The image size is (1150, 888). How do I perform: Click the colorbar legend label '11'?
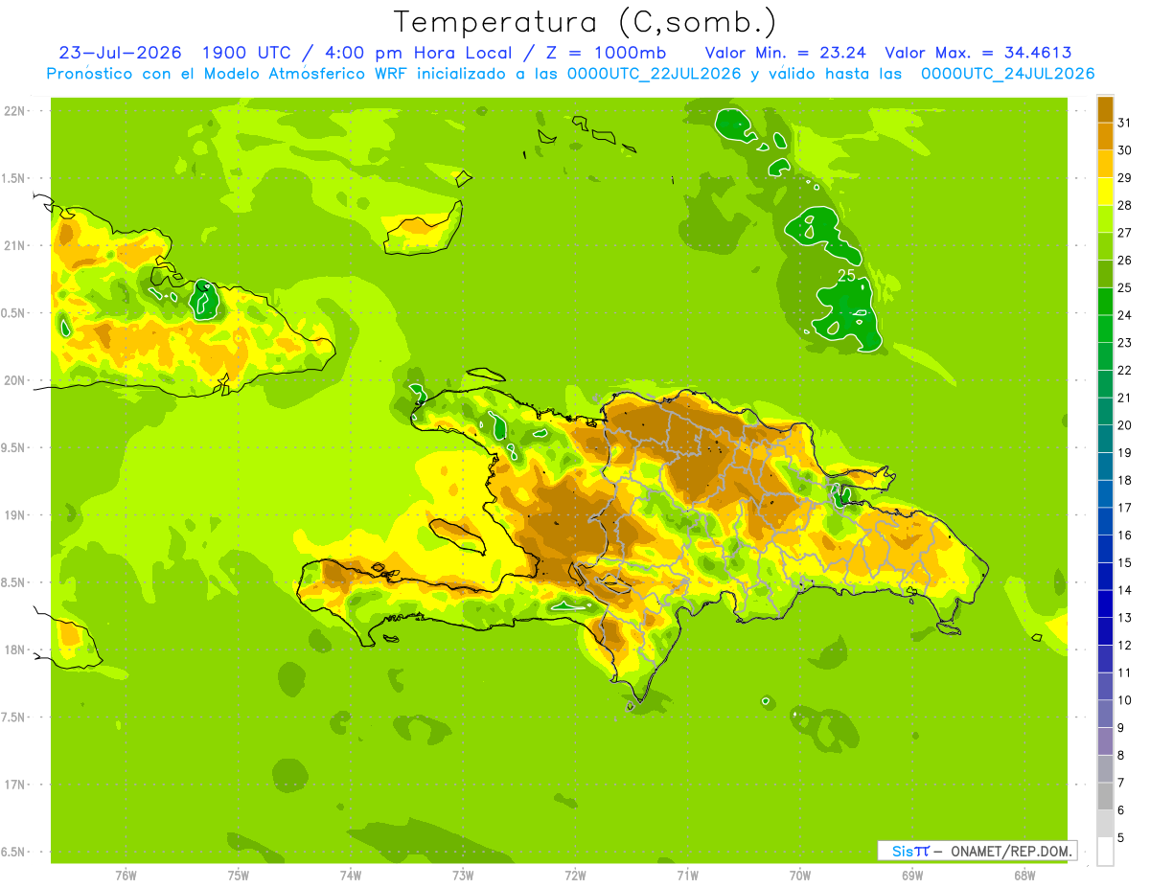(x=1126, y=673)
